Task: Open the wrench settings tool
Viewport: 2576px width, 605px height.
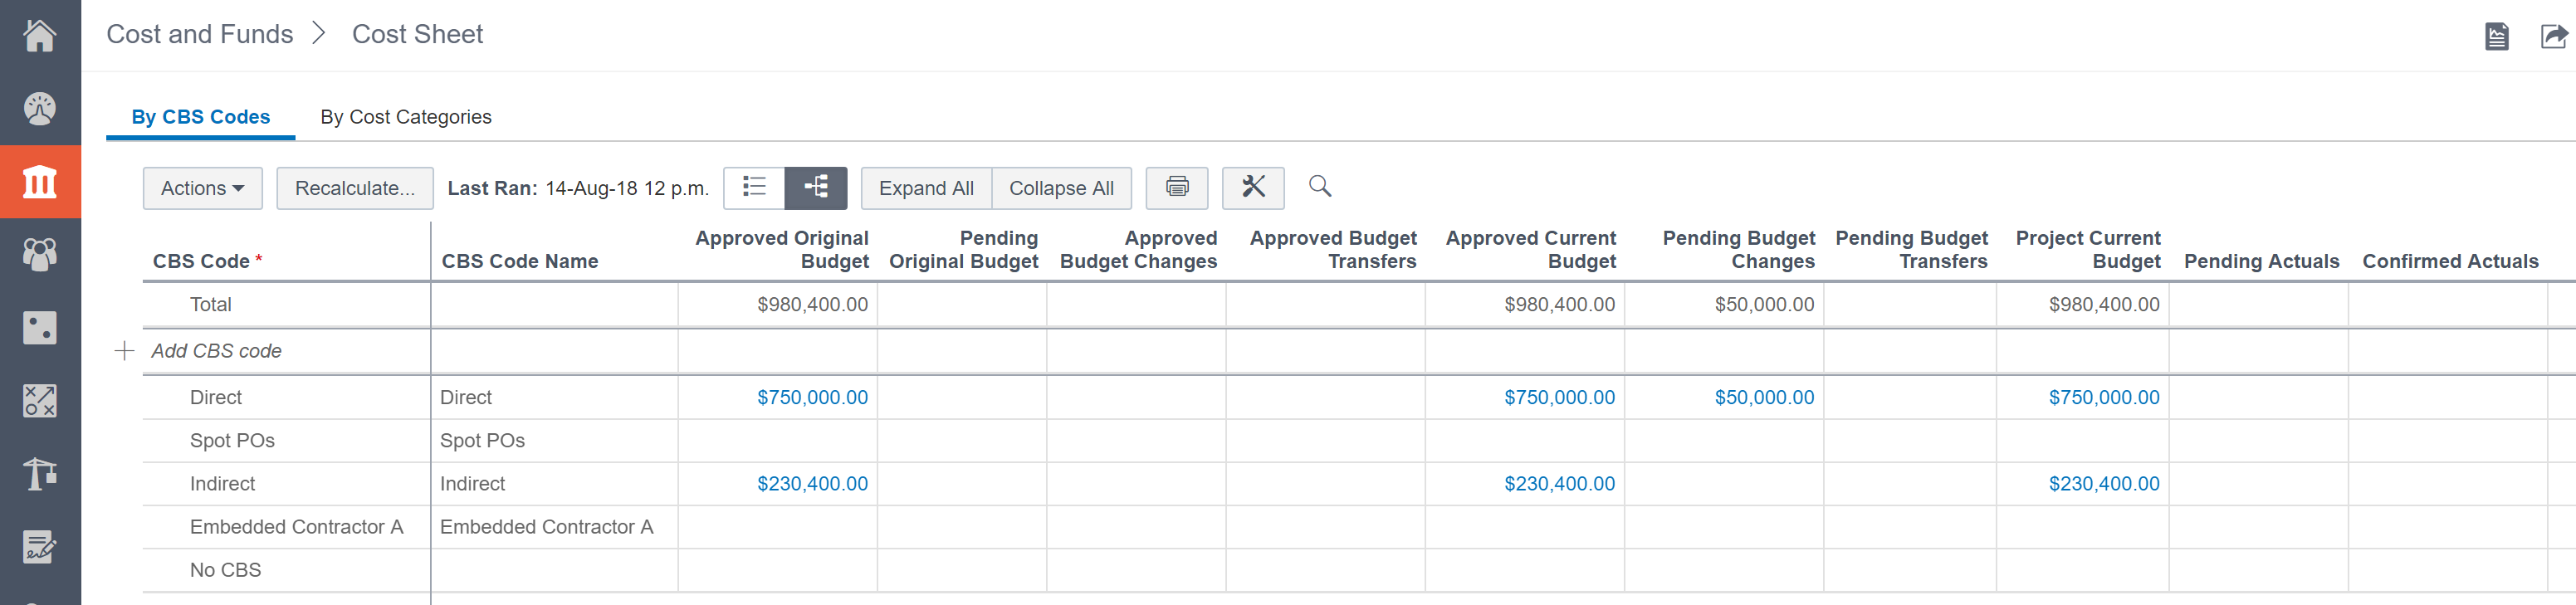Action: pyautogui.click(x=1253, y=188)
